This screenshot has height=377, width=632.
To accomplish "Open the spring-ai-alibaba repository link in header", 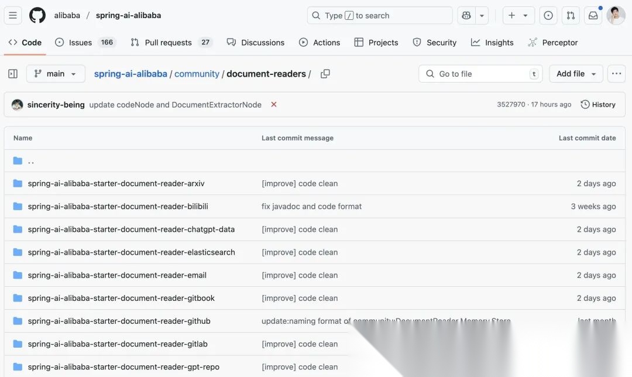I will pos(128,15).
